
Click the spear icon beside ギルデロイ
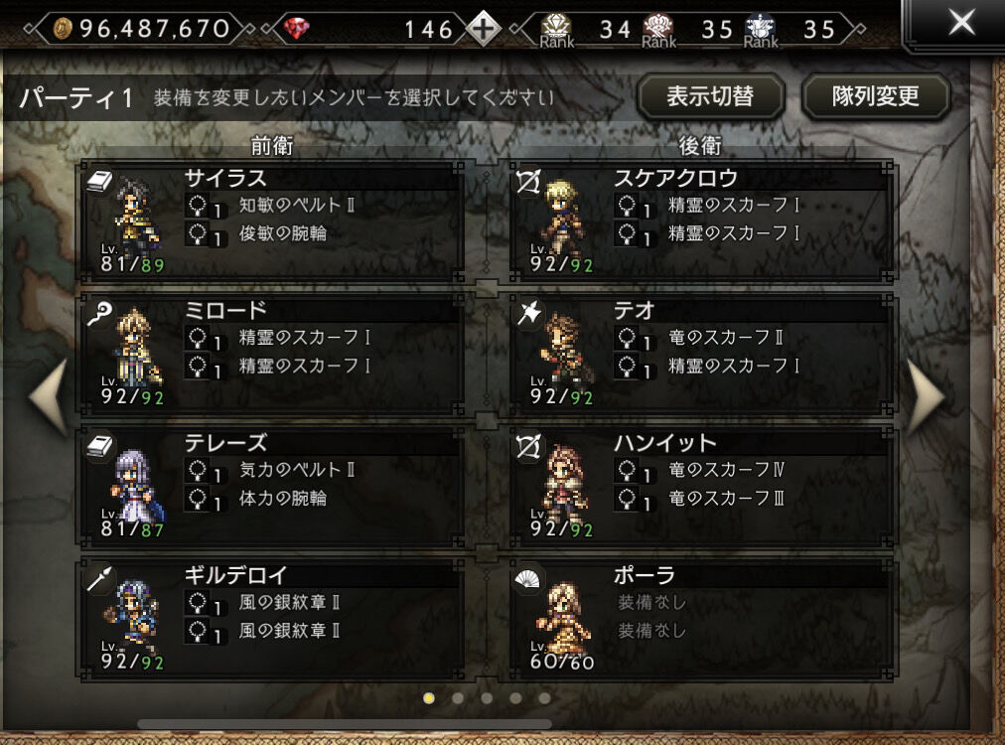pyautogui.click(x=100, y=578)
